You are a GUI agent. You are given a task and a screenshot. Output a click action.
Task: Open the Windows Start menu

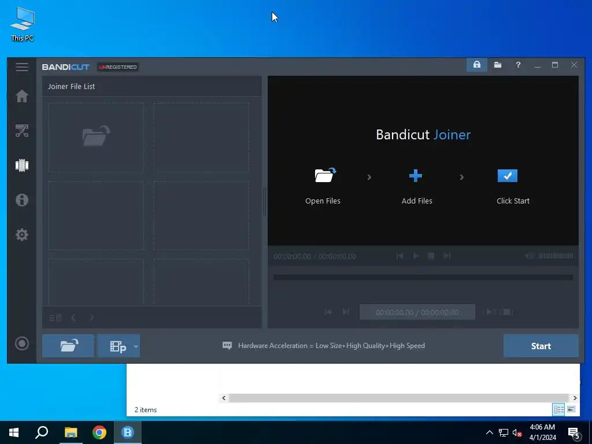14,432
